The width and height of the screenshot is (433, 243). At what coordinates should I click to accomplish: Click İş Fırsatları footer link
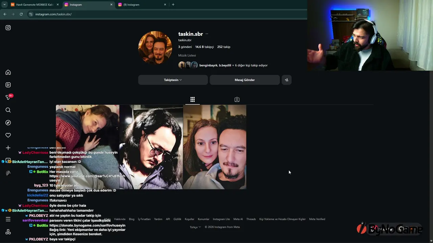click(x=144, y=219)
